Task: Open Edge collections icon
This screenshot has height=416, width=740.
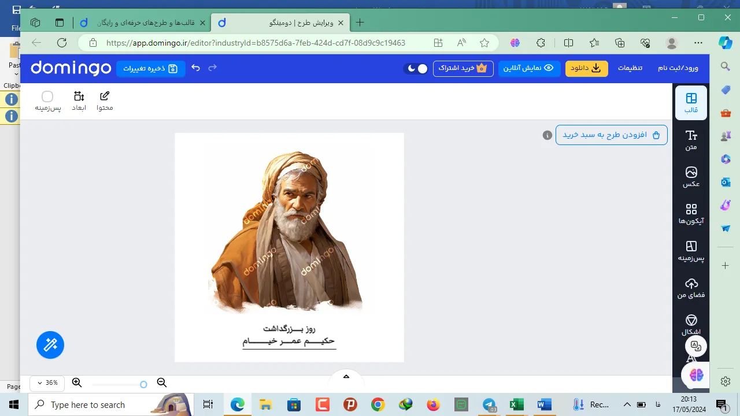Action: click(x=620, y=43)
